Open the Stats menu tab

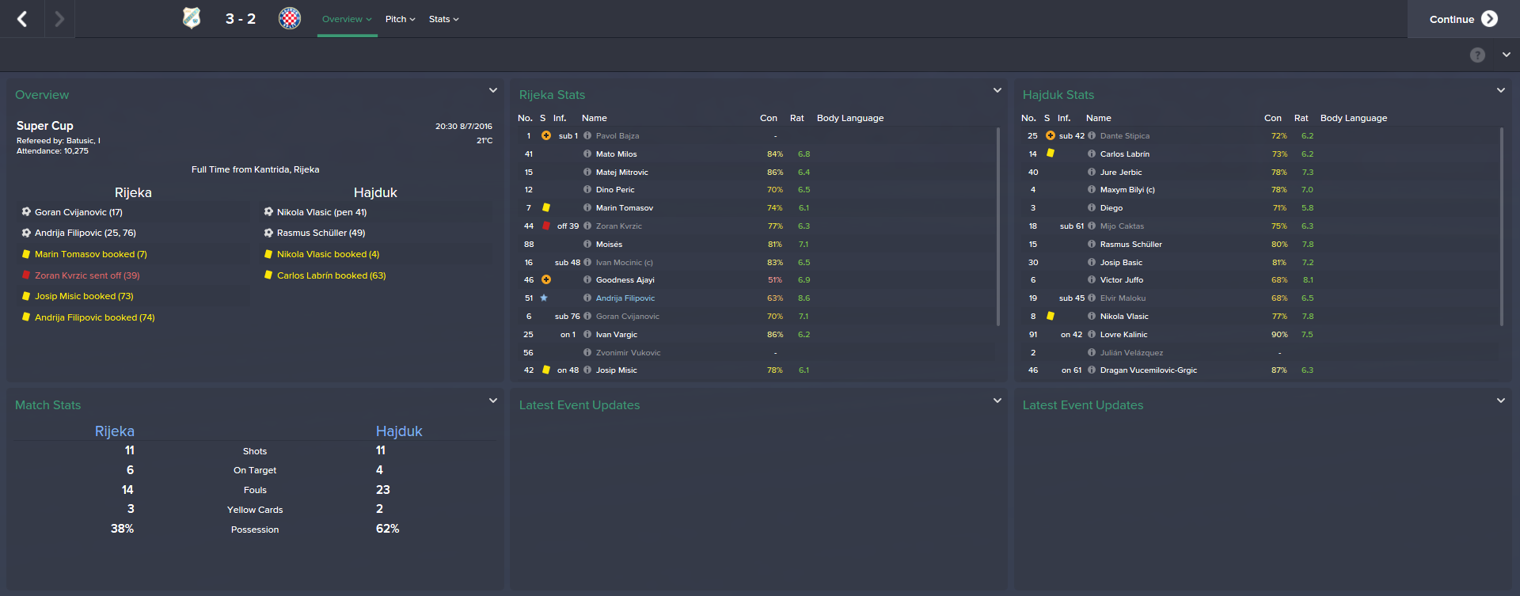443,19
